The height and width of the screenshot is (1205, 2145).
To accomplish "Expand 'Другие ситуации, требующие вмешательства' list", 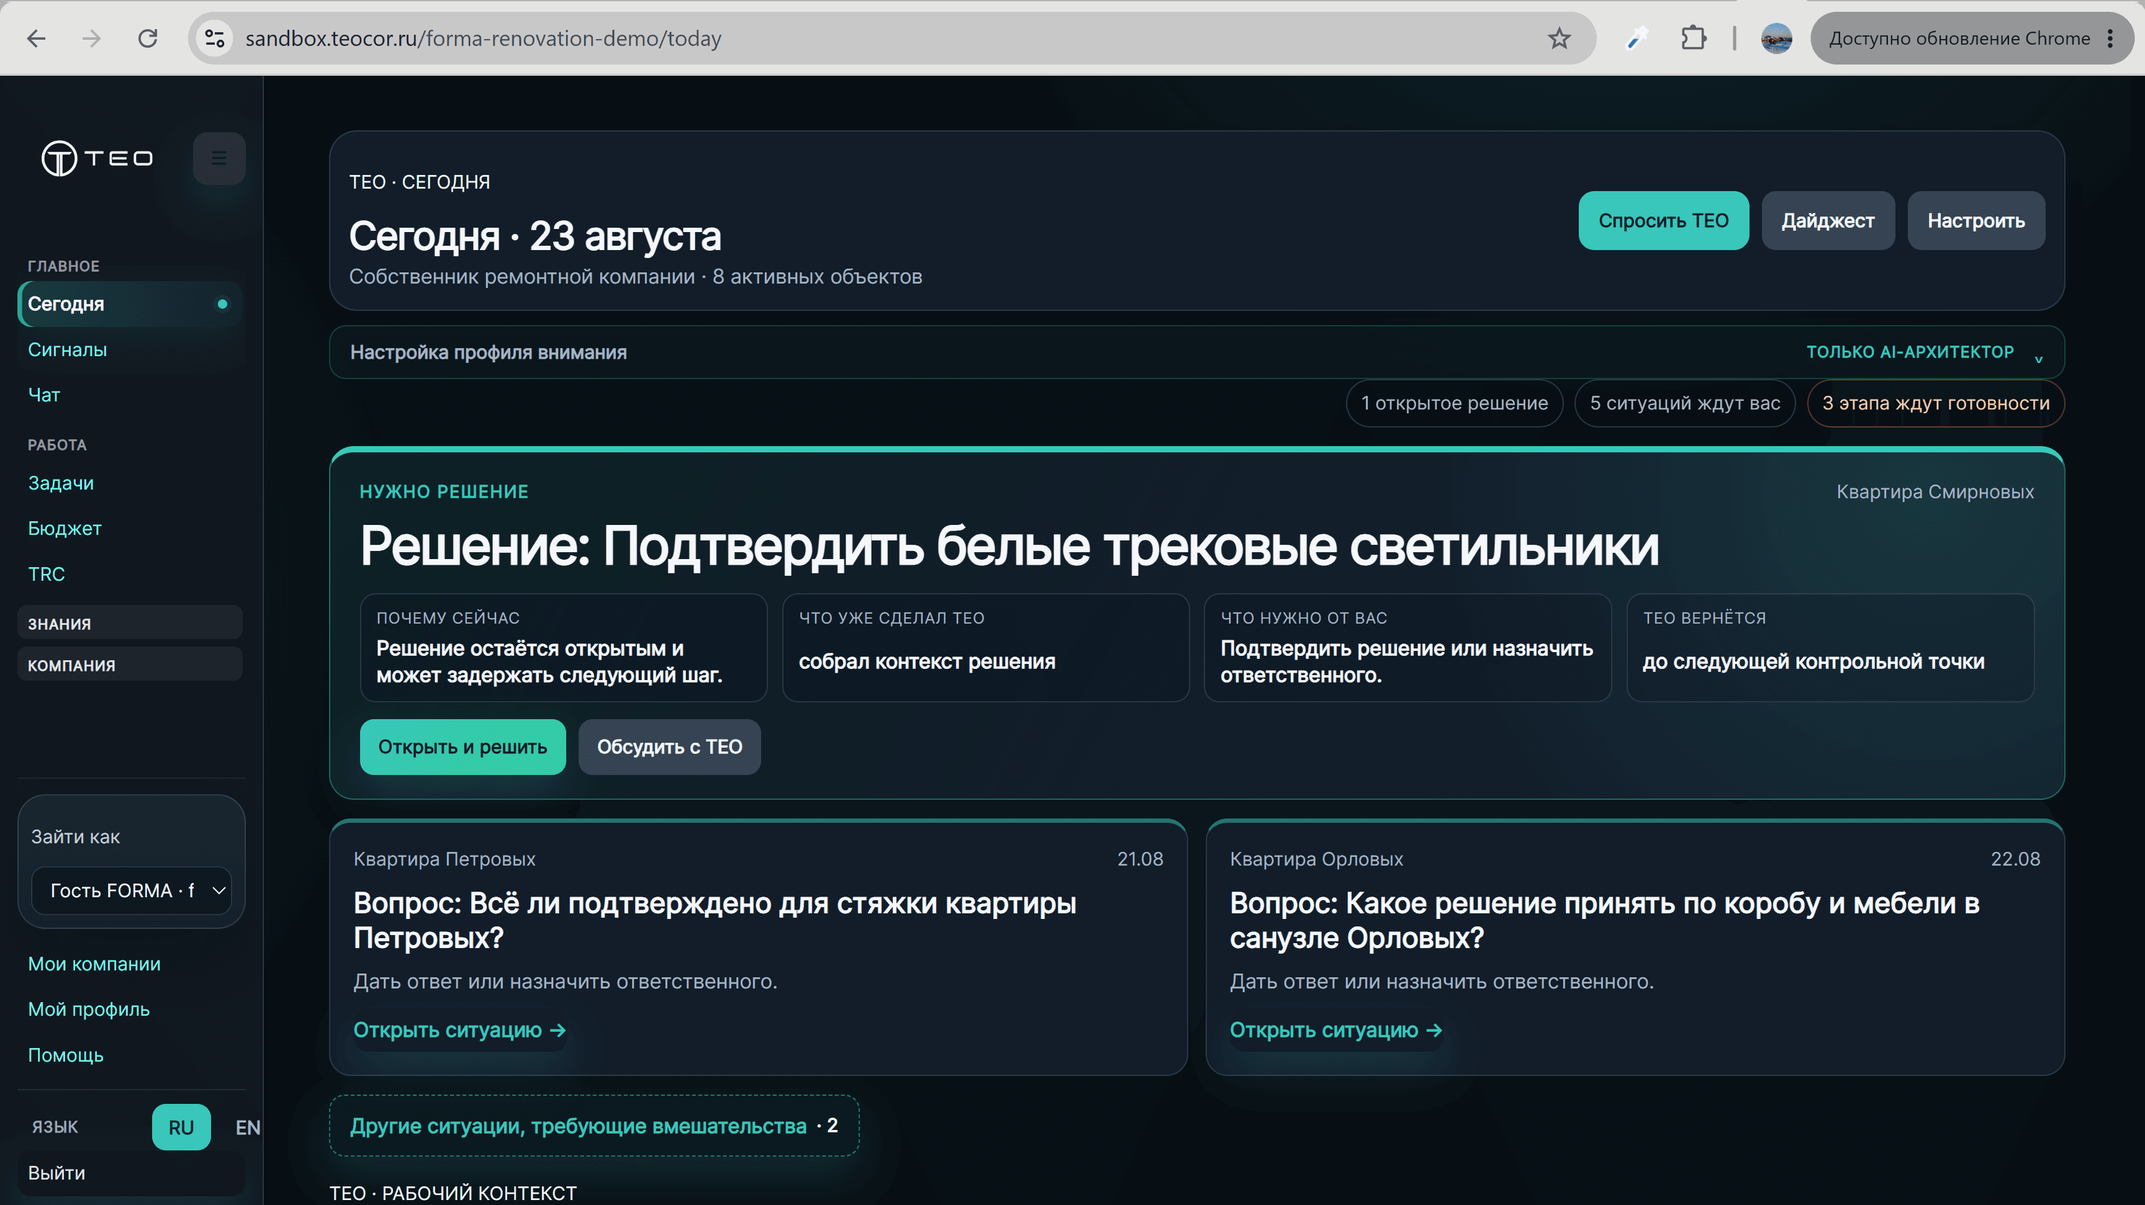I will click(x=594, y=1126).
